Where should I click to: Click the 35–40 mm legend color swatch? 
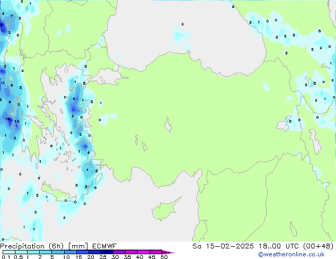[x=131, y=252]
